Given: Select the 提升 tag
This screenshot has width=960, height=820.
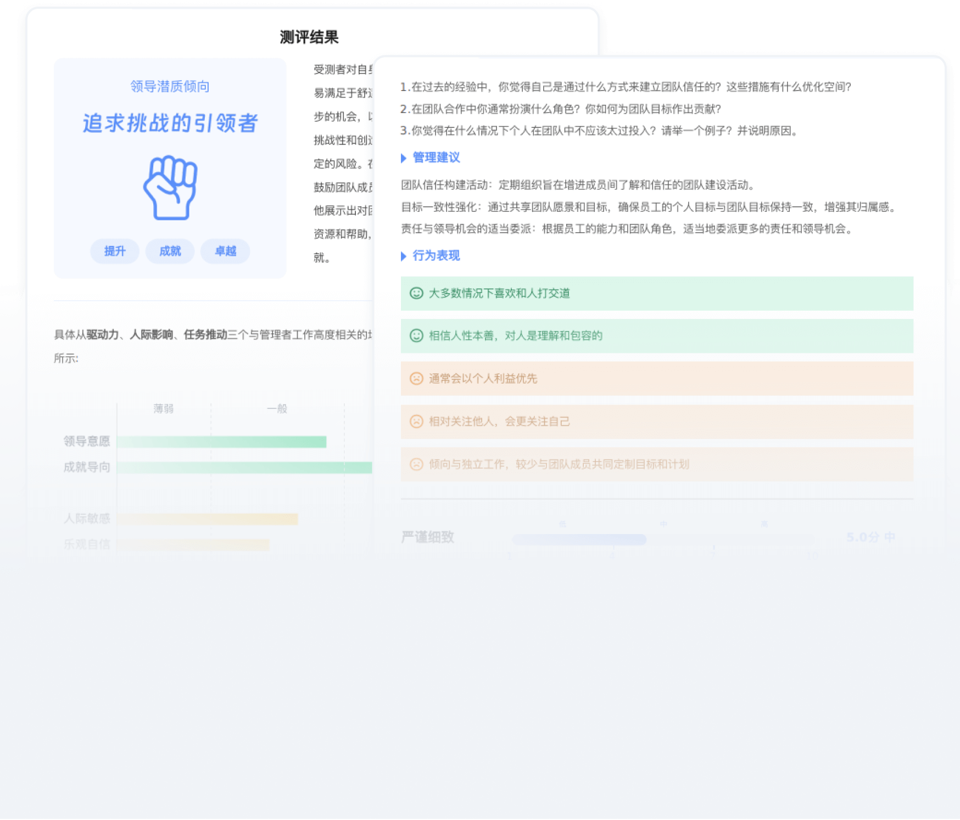Looking at the screenshot, I should point(115,251).
